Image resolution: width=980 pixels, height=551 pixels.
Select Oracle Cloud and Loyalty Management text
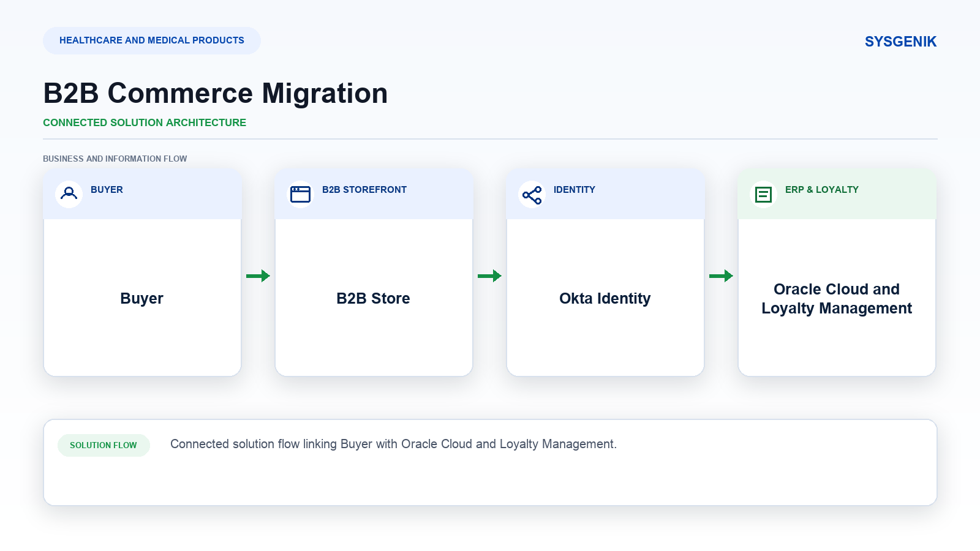(x=837, y=299)
